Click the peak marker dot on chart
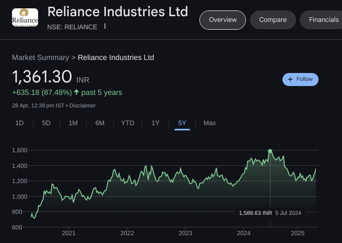Screen dimensions: 342x243 (x=270, y=151)
